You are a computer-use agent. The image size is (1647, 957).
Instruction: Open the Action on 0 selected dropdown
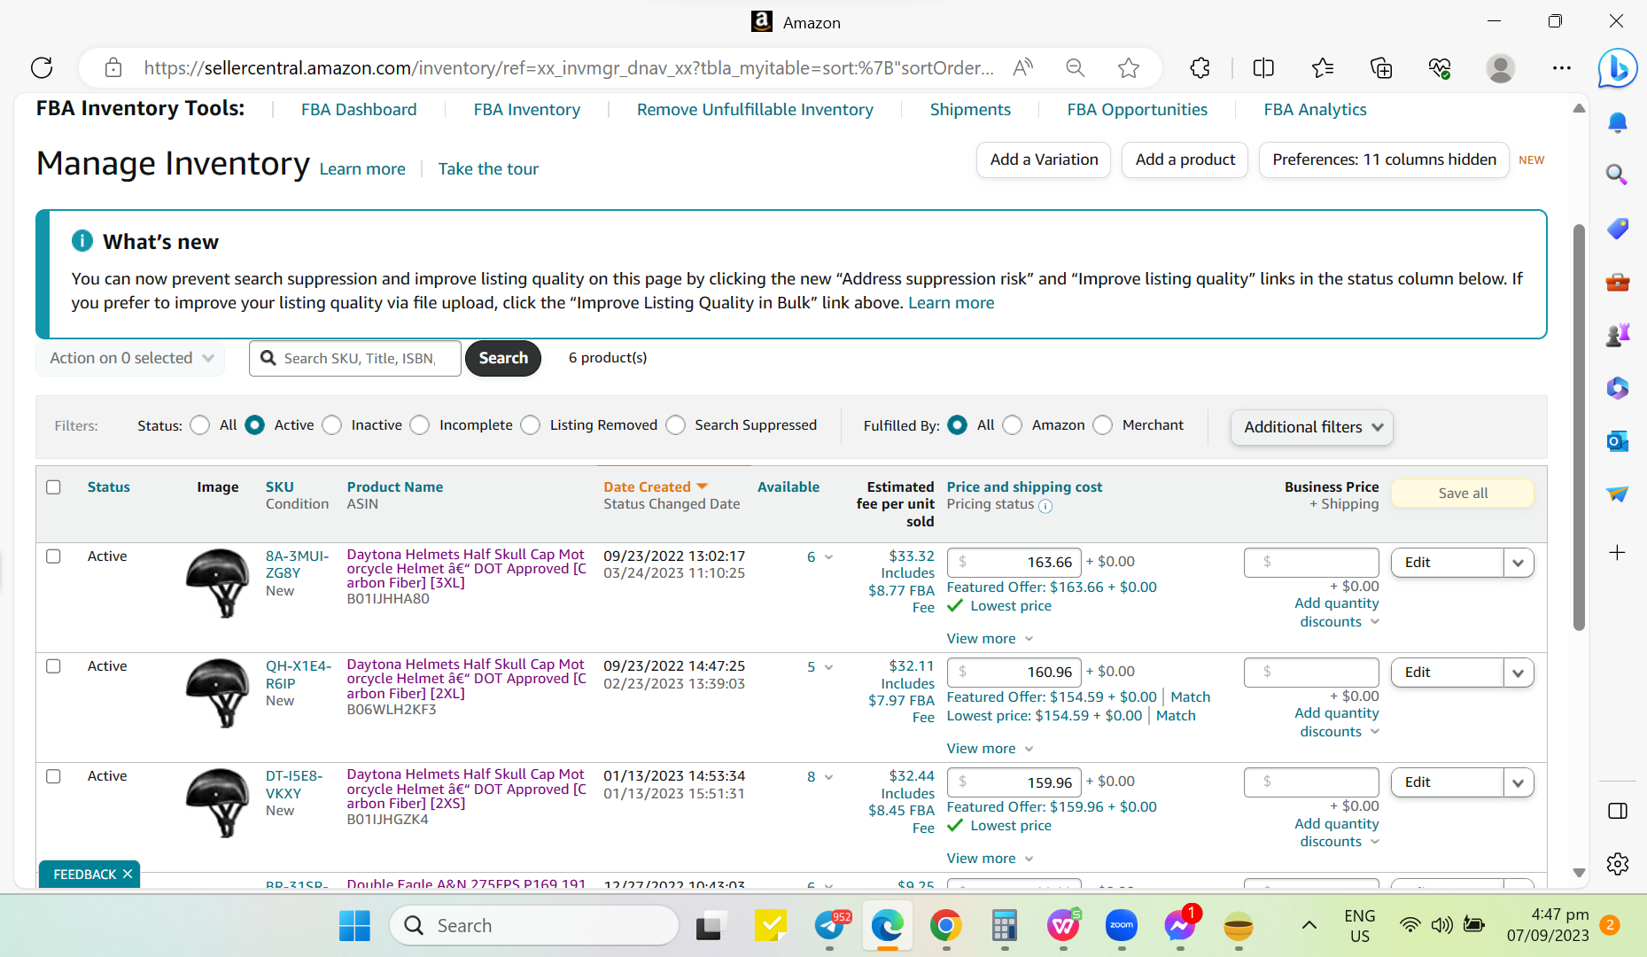[130, 358]
